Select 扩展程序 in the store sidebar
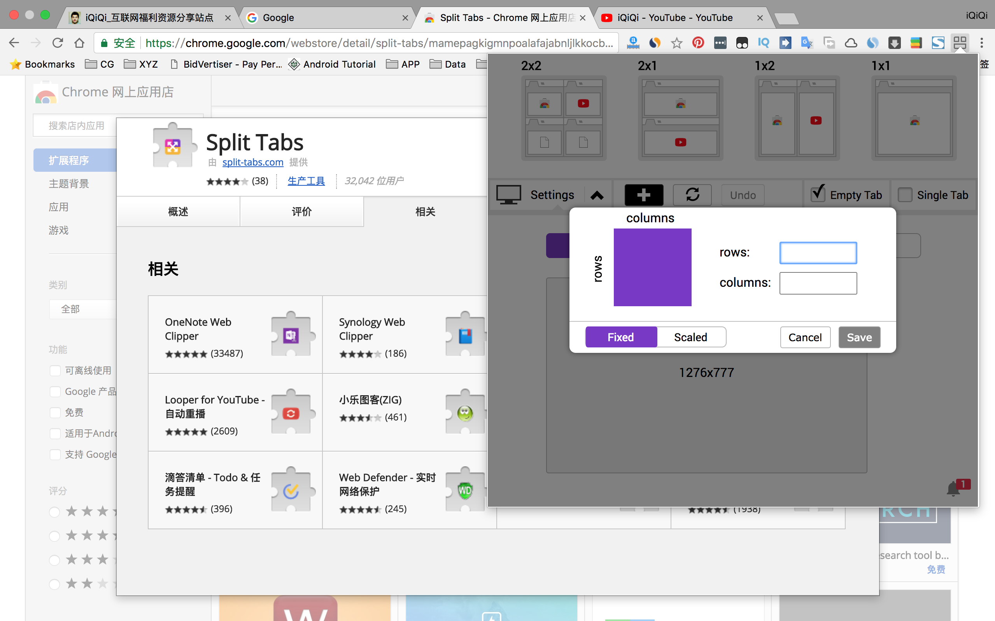The height and width of the screenshot is (621, 995). coord(75,160)
